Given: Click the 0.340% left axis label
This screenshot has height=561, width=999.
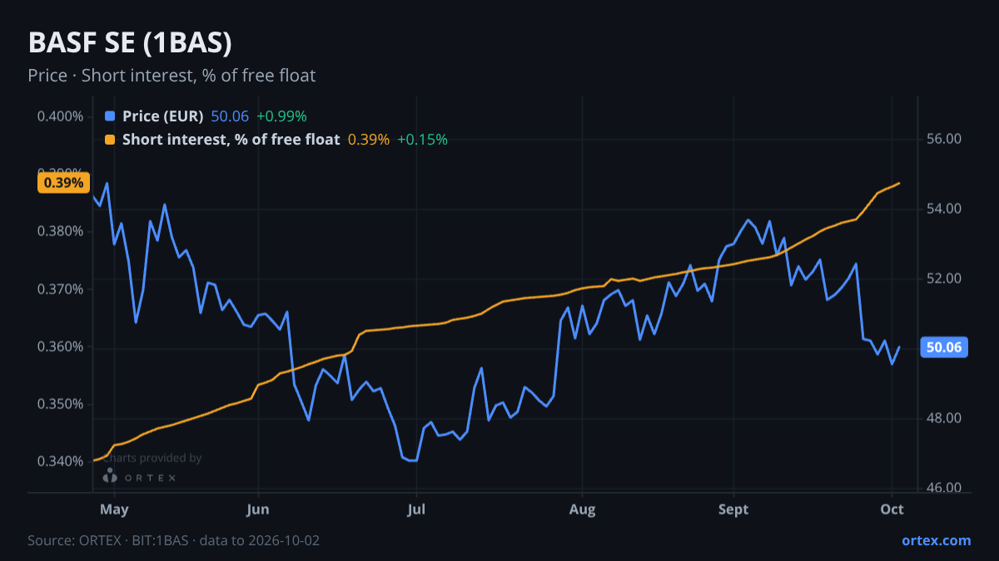Looking at the screenshot, I should tap(60, 461).
